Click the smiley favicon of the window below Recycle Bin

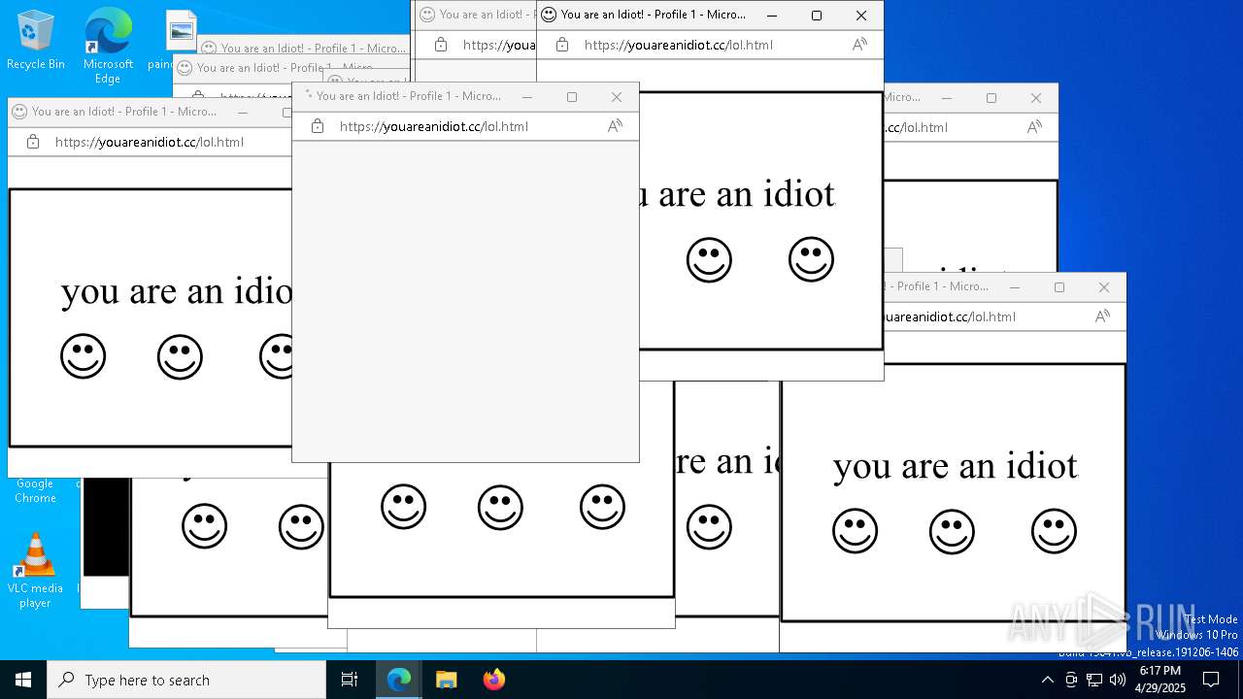[x=19, y=112]
